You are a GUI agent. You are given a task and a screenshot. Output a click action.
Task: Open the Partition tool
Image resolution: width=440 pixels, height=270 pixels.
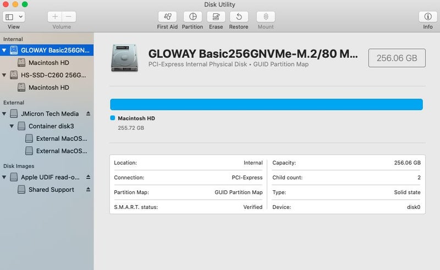(x=193, y=17)
